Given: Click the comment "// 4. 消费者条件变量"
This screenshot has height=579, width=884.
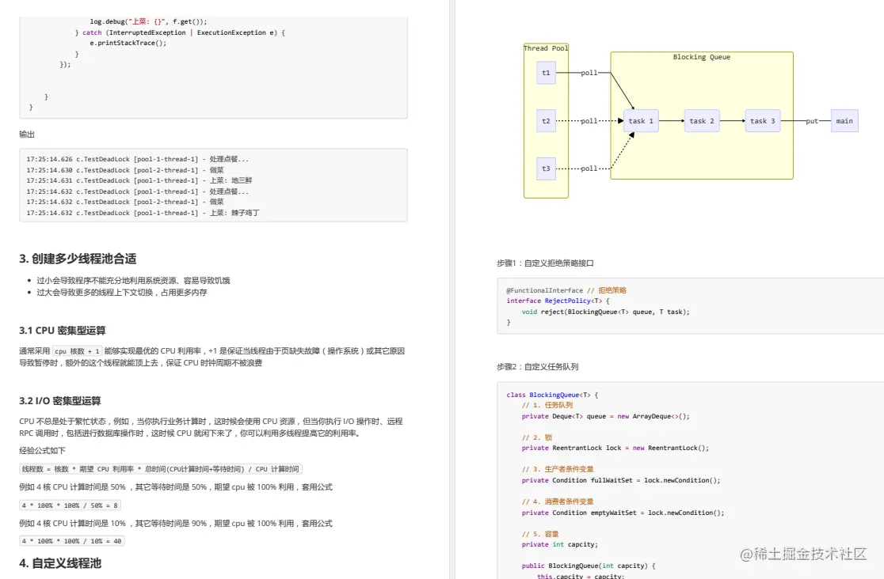Looking at the screenshot, I should click(558, 501).
